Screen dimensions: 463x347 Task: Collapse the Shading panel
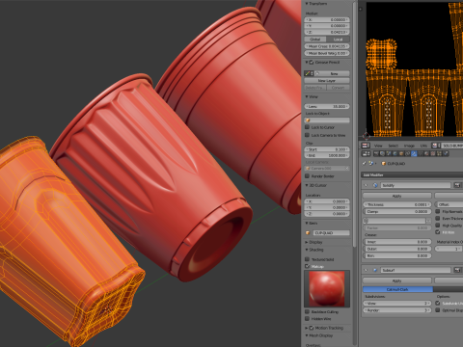307,250
